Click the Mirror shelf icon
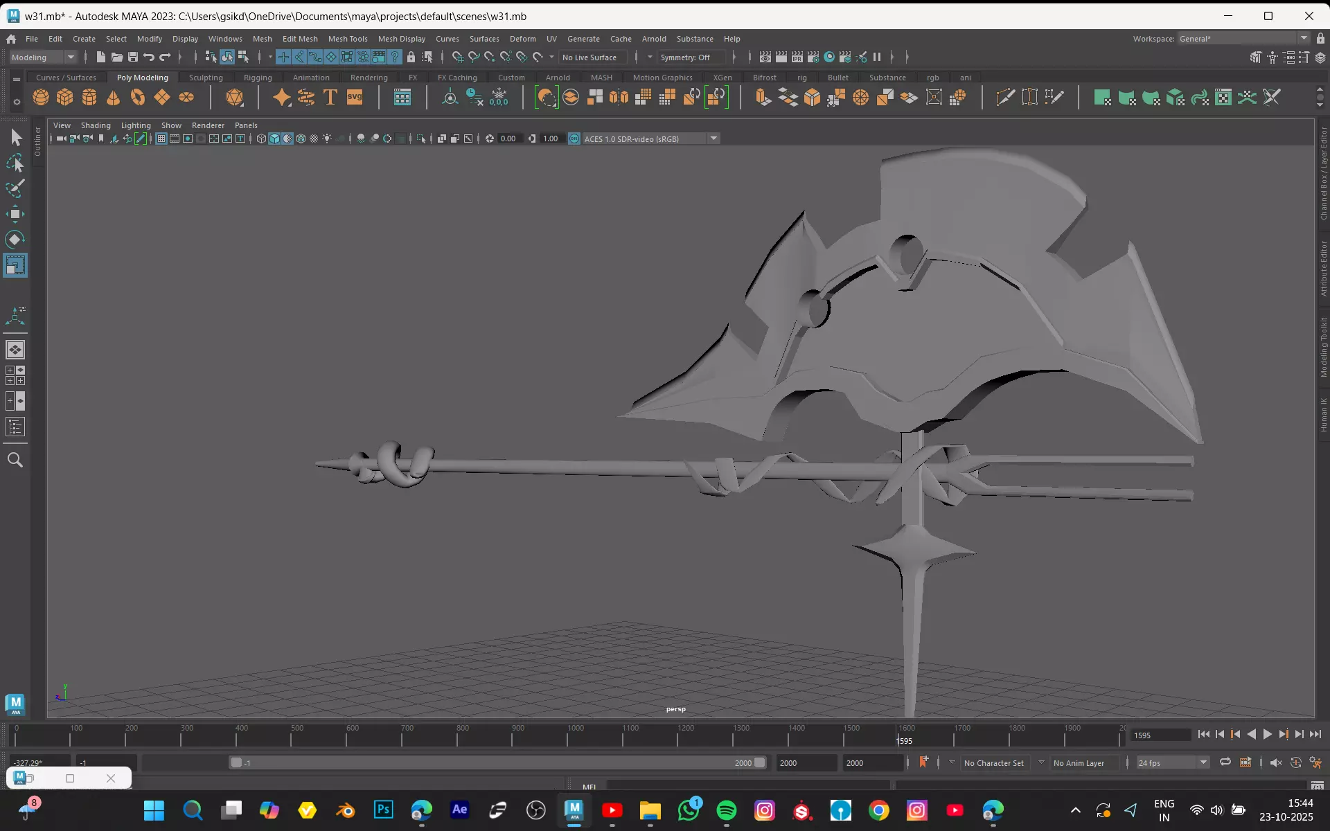 [619, 98]
